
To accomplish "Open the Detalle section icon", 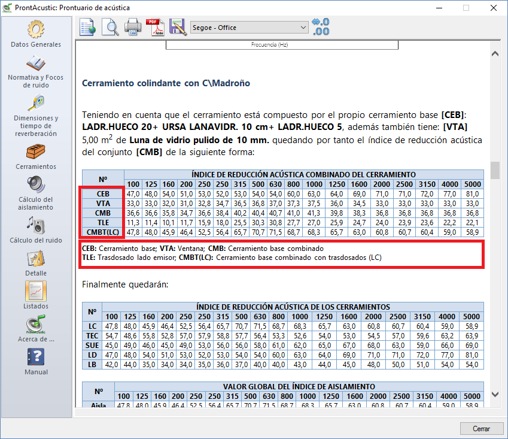I will tap(36, 259).
